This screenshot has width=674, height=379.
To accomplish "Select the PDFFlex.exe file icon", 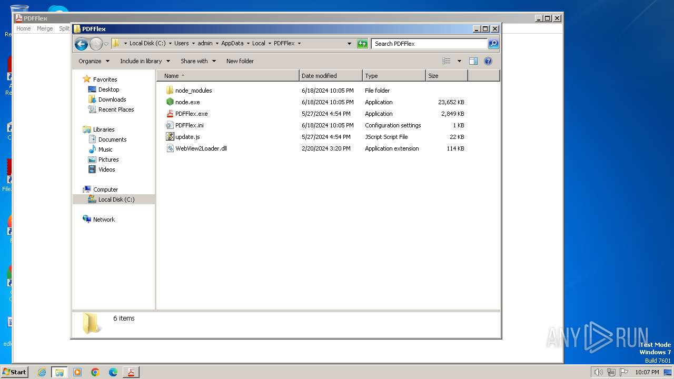I will point(170,114).
